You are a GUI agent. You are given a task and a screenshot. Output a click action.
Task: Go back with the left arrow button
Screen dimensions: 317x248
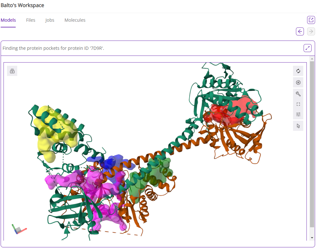(300, 31)
